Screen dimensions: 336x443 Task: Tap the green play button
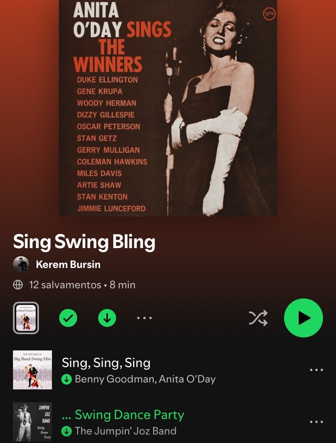coord(303,318)
